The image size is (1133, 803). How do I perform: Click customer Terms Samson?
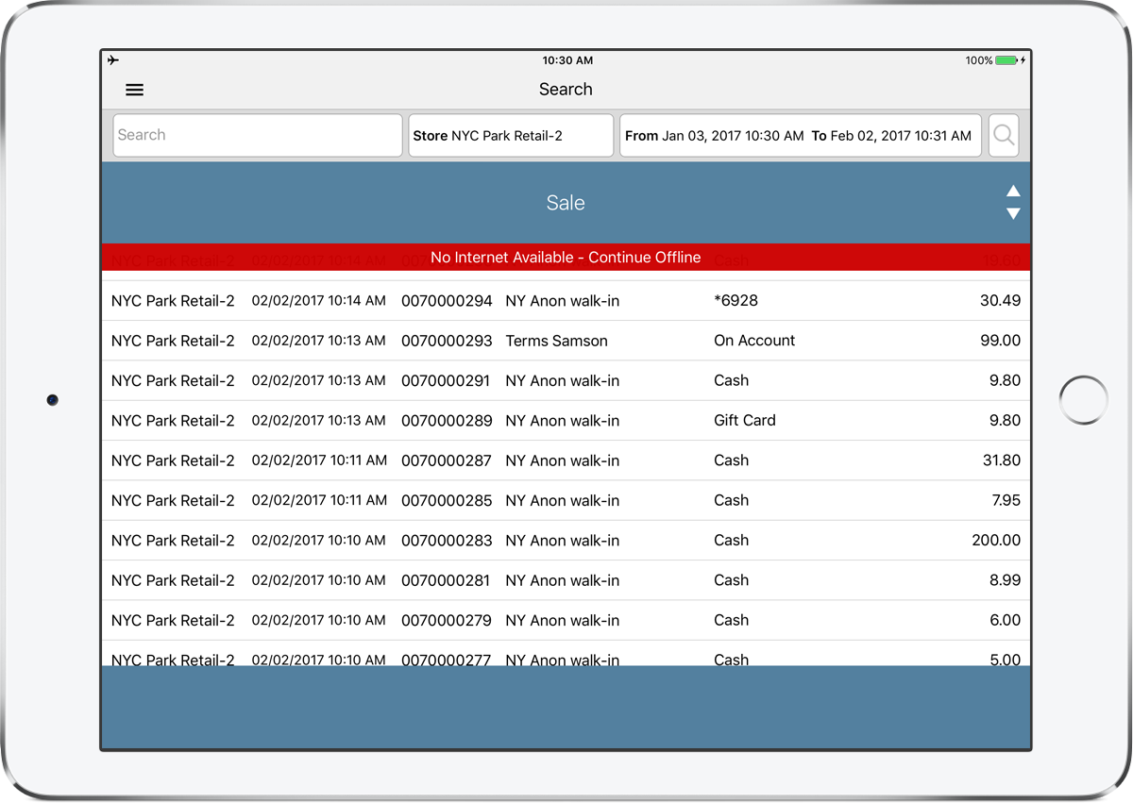pos(557,341)
